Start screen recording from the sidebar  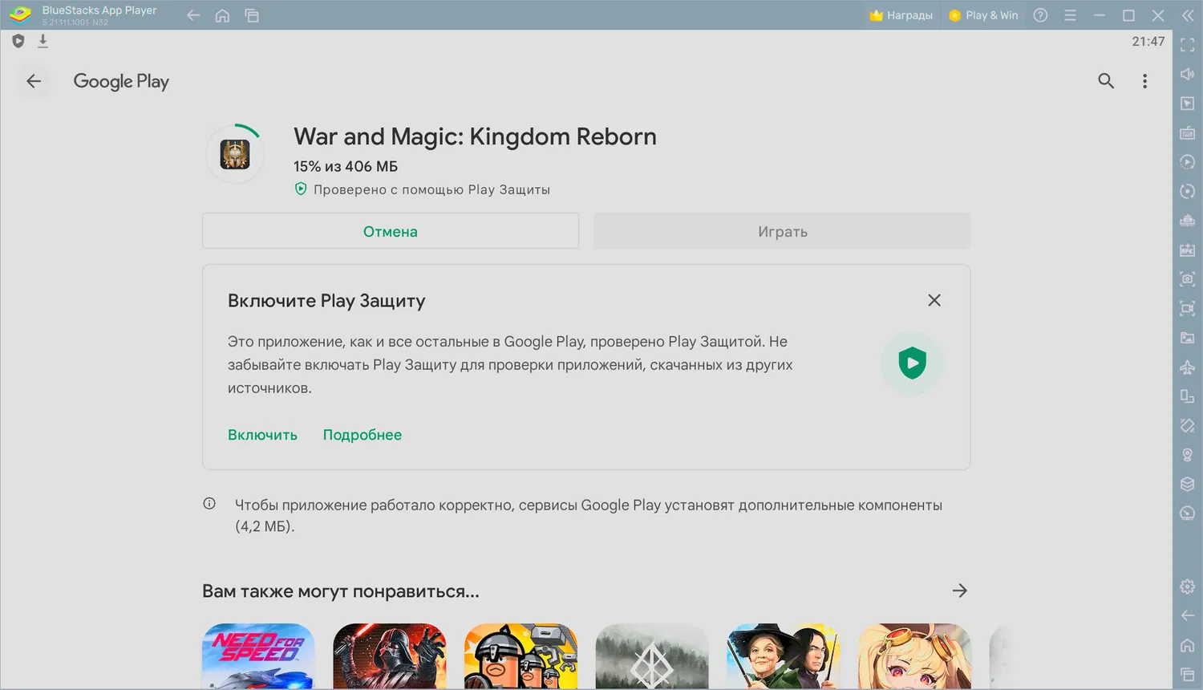[1188, 308]
